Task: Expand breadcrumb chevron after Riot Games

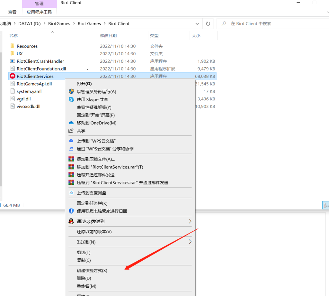Action: click(104, 23)
